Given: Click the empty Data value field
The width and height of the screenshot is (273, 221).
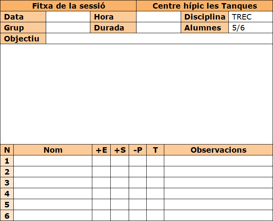Looking at the screenshot, I should 68,17.
